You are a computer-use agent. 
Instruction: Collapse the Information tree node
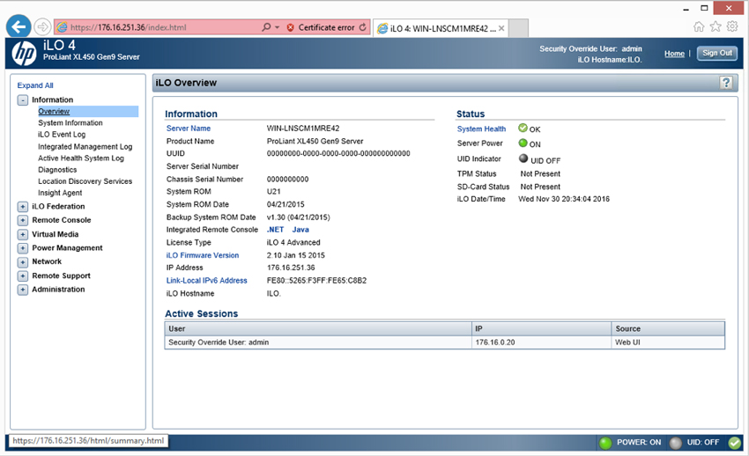point(22,100)
